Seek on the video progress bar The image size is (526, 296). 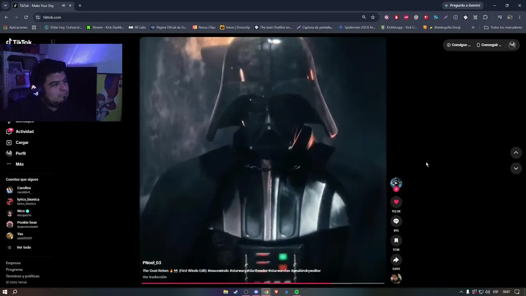pyautogui.click(x=263, y=283)
